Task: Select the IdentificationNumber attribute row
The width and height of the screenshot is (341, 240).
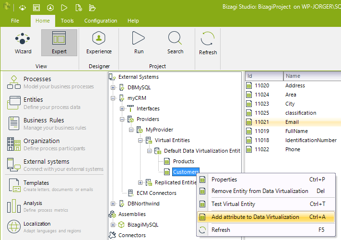Action: click(x=293, y=140)
